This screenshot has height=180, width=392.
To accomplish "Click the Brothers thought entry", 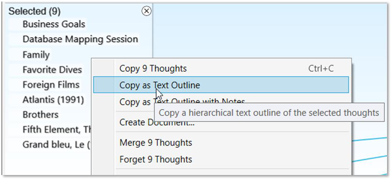I will point(40,115).
